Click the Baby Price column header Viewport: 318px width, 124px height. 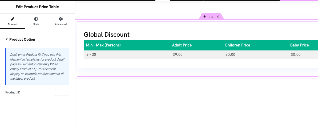(x=300, y=45)
